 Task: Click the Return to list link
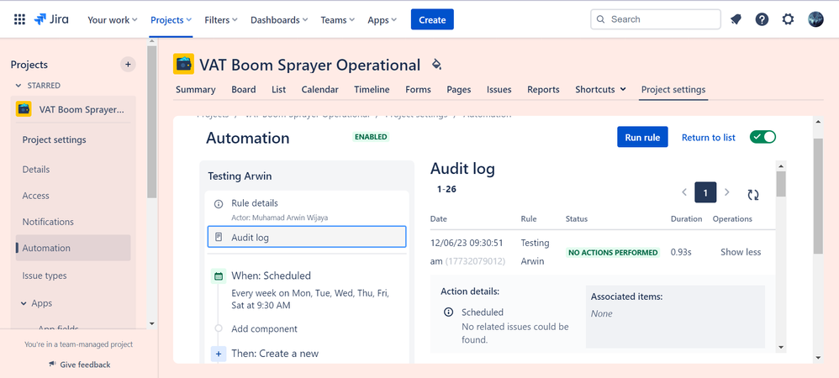708,138
